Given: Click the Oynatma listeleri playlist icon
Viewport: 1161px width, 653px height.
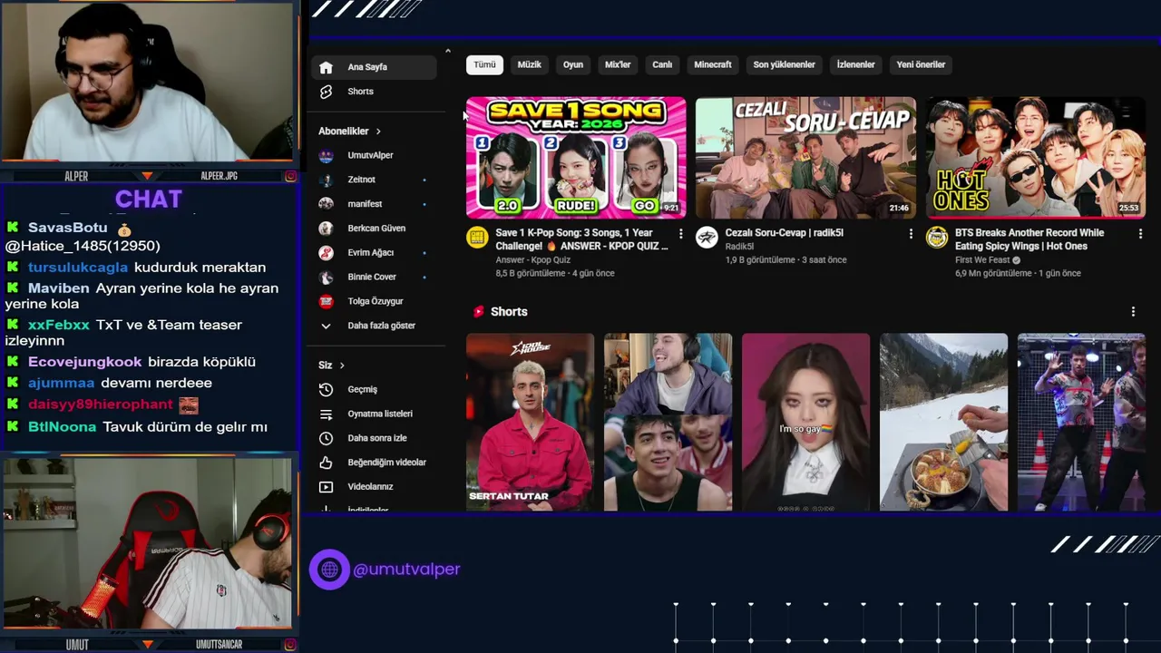Looking at the screenshot, I should pyautogui.click(x=327, y=414).
